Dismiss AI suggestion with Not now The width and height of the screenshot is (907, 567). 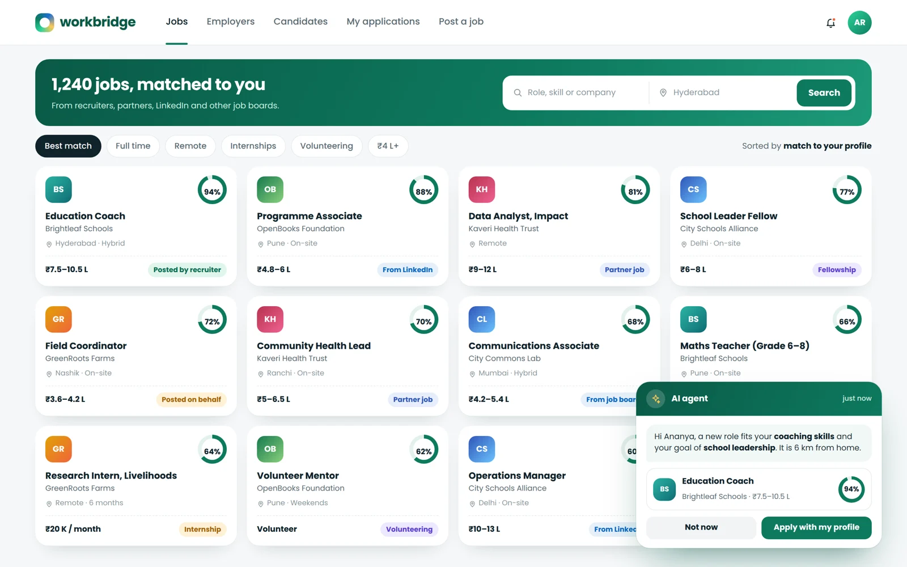[x=701, y=527]
